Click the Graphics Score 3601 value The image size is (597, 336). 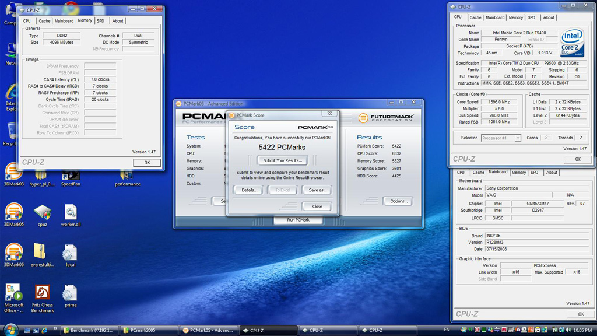coord(396,169)
